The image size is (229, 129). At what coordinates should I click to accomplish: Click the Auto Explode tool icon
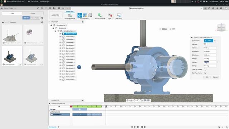coord(85,15)
